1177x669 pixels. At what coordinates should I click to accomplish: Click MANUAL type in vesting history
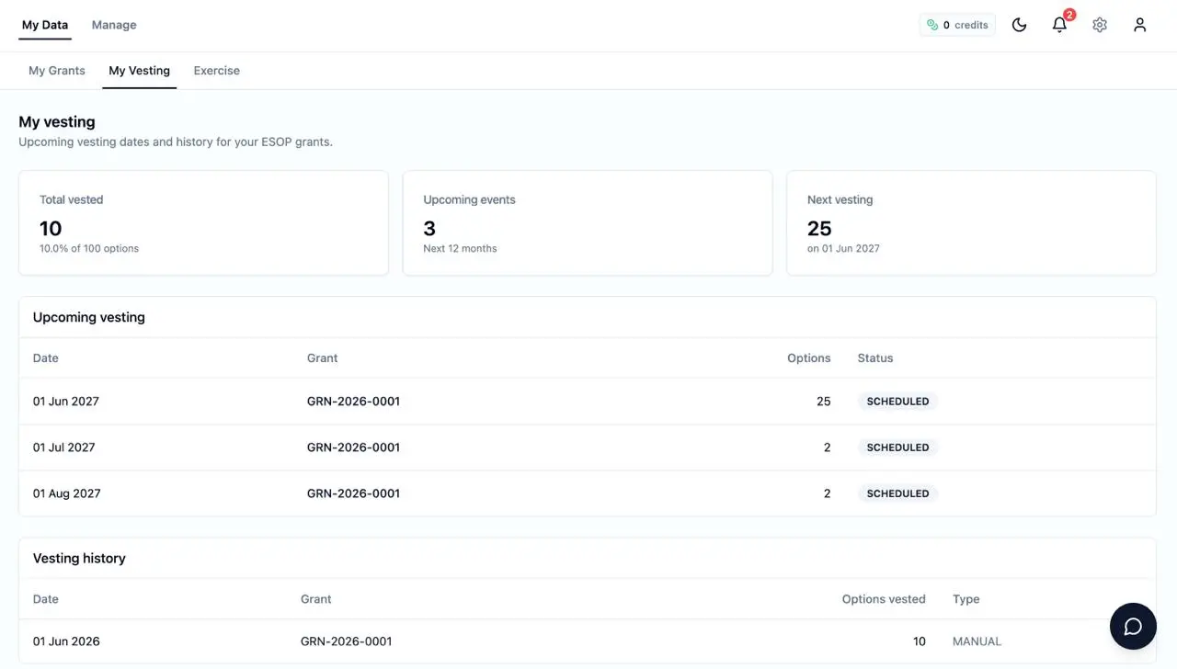point(977,641)
